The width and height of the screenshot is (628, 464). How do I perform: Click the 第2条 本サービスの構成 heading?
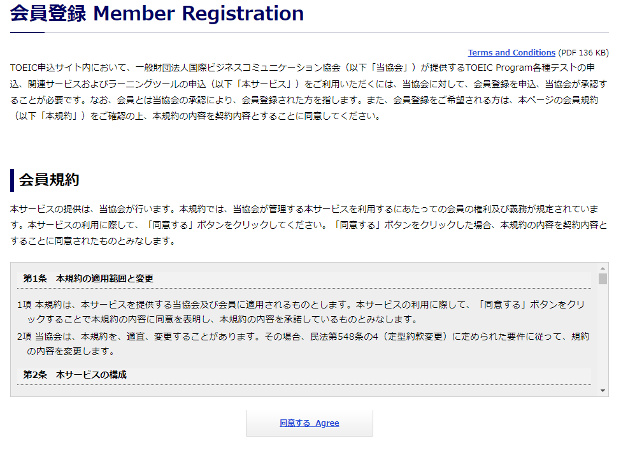click(x=75, y=375)
